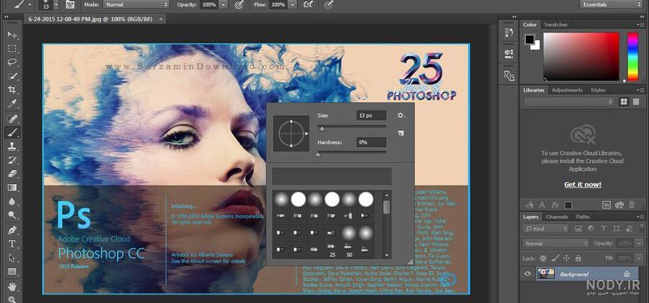
Task: Toggle lock transparent pixels
Action: [544, 258]
